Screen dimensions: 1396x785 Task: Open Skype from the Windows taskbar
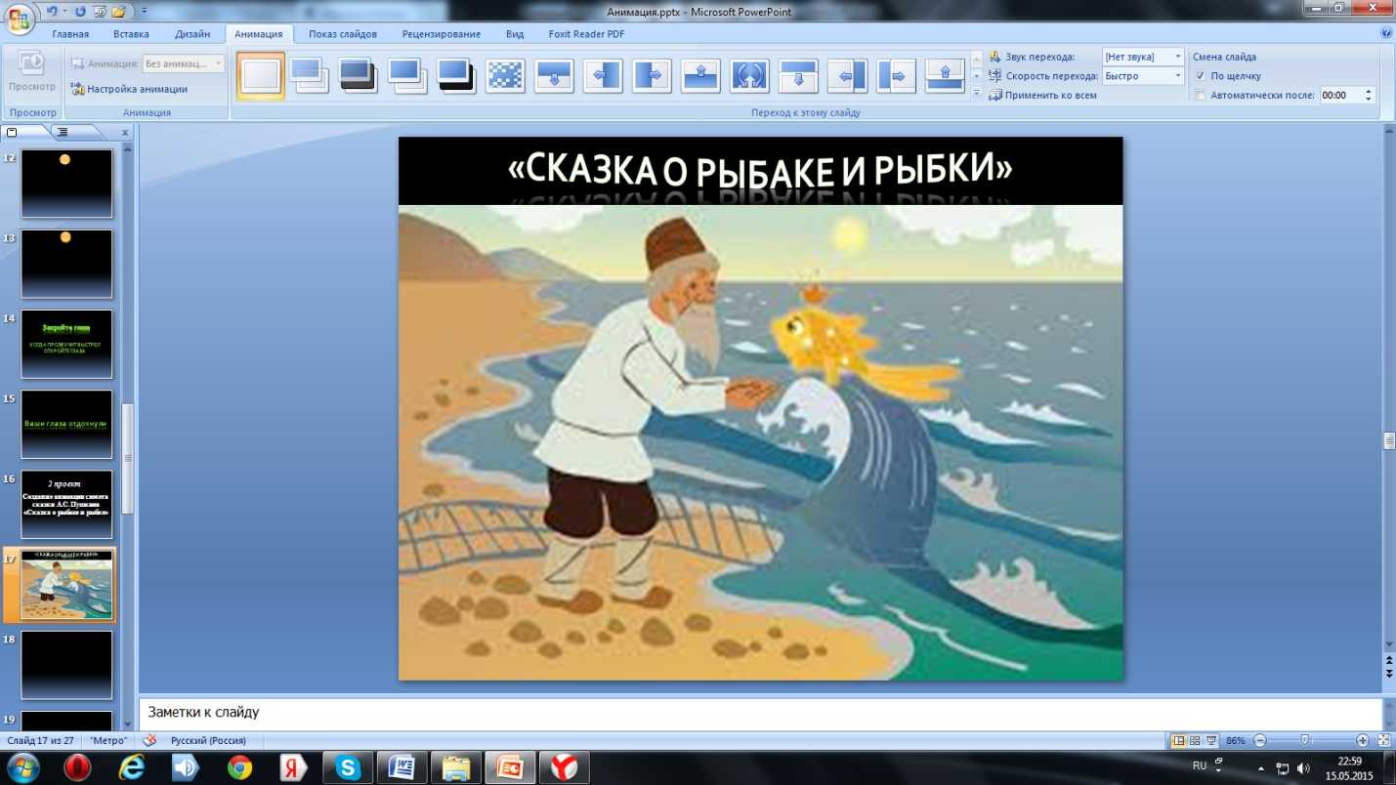[348, 767]
